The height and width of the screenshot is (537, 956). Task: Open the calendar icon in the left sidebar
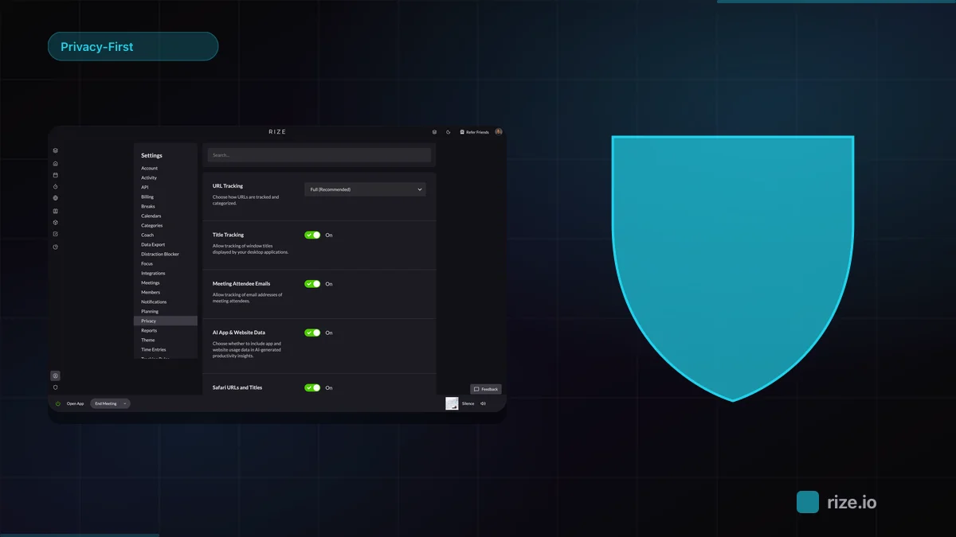tap(55, 175)
